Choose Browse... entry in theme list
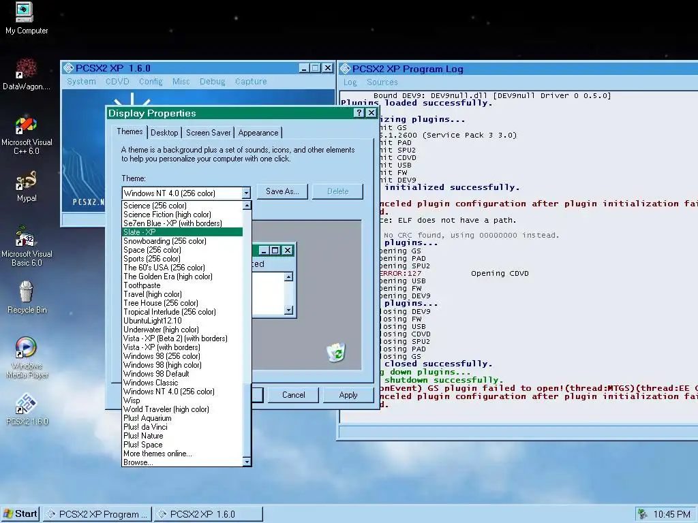This screenshot has width=698, height=523. click(183, 462)
